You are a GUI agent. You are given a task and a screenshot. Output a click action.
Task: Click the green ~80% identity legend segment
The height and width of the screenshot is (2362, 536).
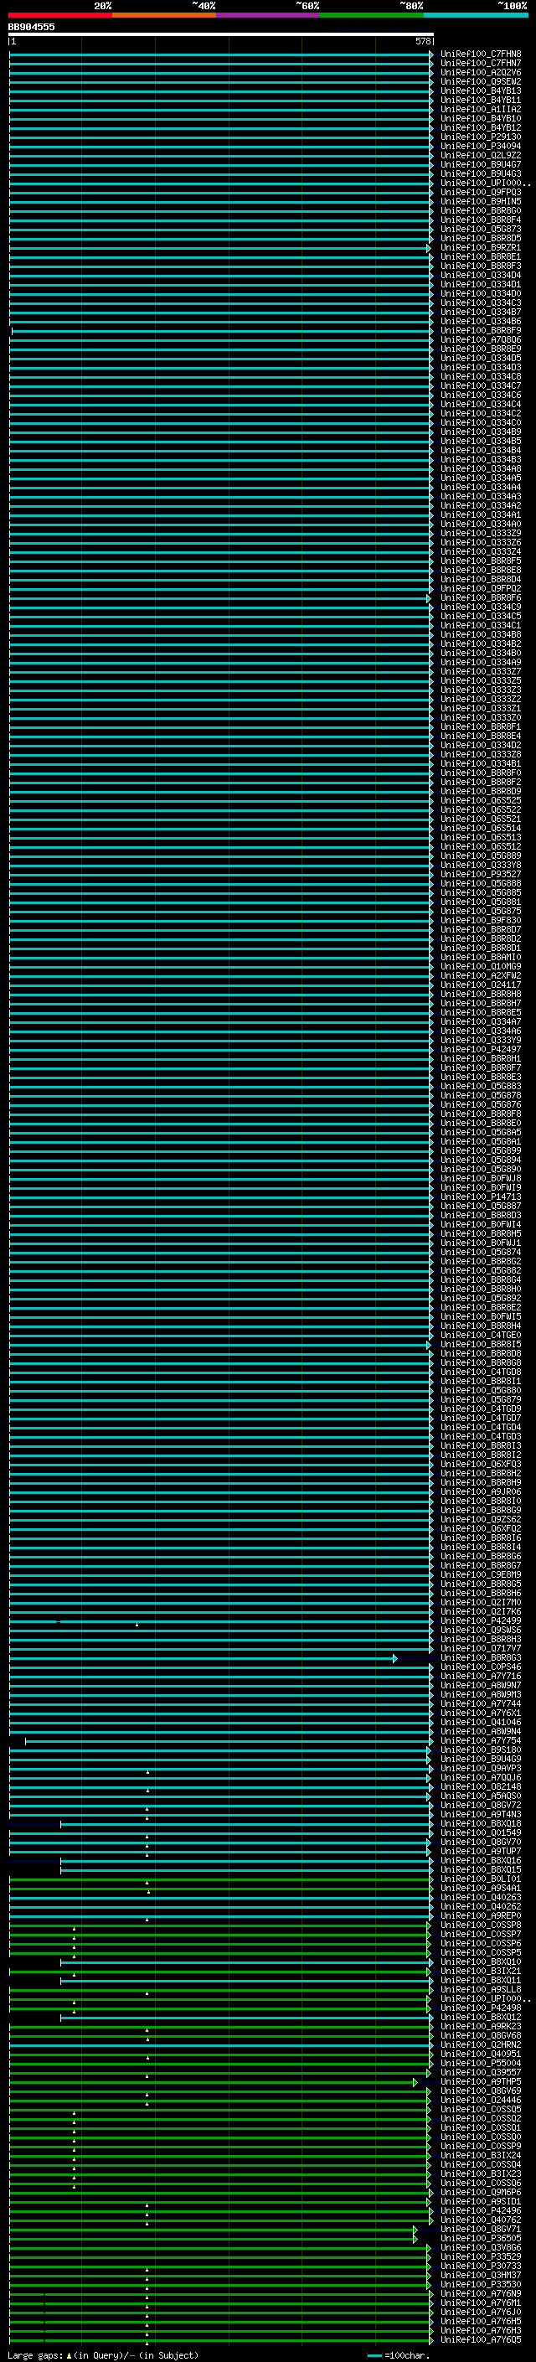[372, 15]
